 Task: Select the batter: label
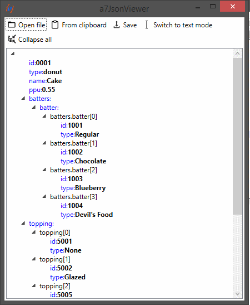click(x=49, y=108)
